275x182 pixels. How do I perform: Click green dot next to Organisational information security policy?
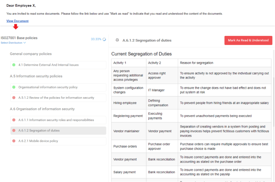click(x=14, y=87)
